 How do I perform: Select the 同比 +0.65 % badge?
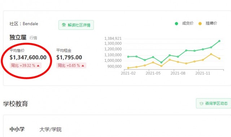(71, 65)
